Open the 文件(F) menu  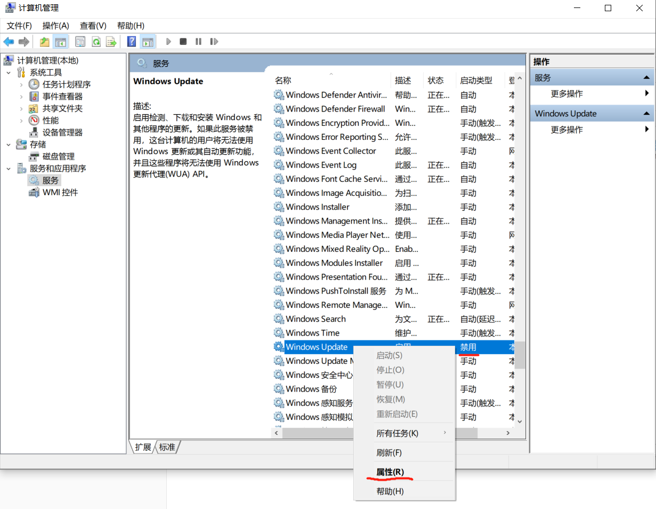[x=19, y=26]
